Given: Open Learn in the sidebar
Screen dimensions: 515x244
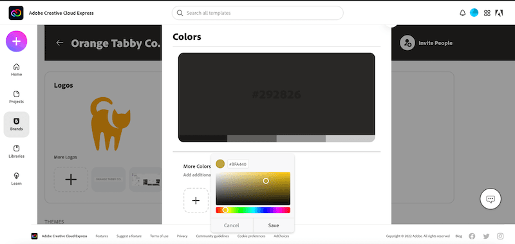Looking at the screenshot, I should pyautogui.click(x=17, y=179).
